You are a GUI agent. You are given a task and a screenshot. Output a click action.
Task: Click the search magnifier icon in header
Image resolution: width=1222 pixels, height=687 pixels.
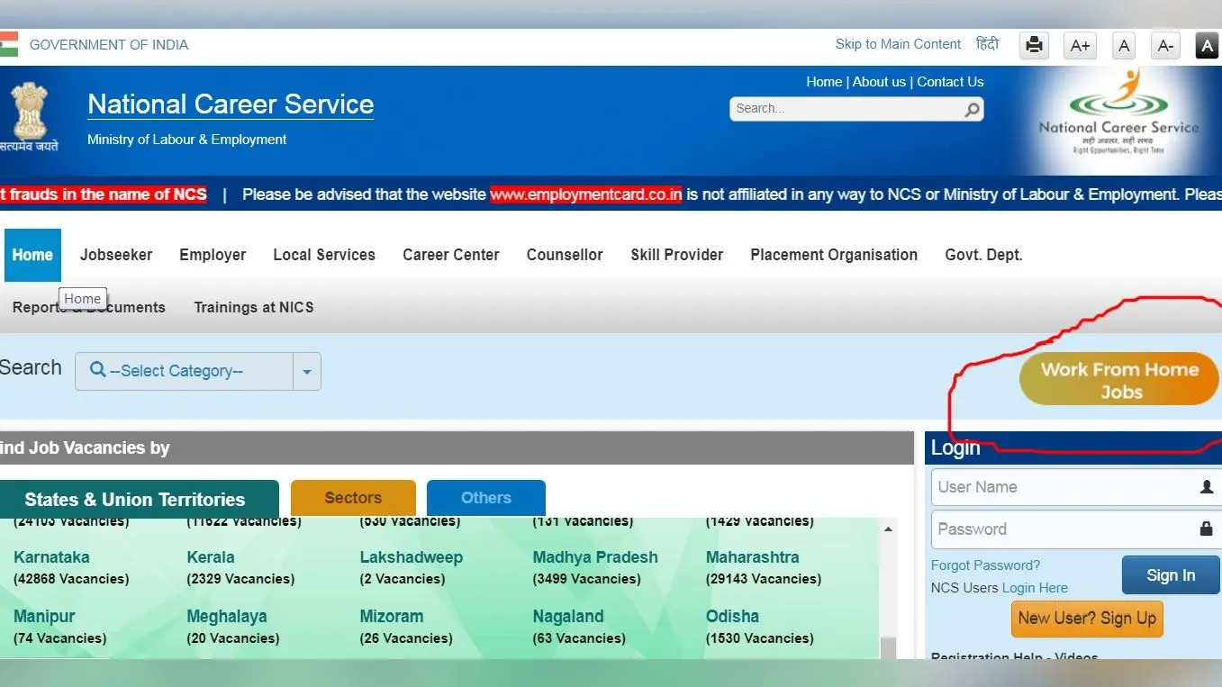[x=972, y=110]
